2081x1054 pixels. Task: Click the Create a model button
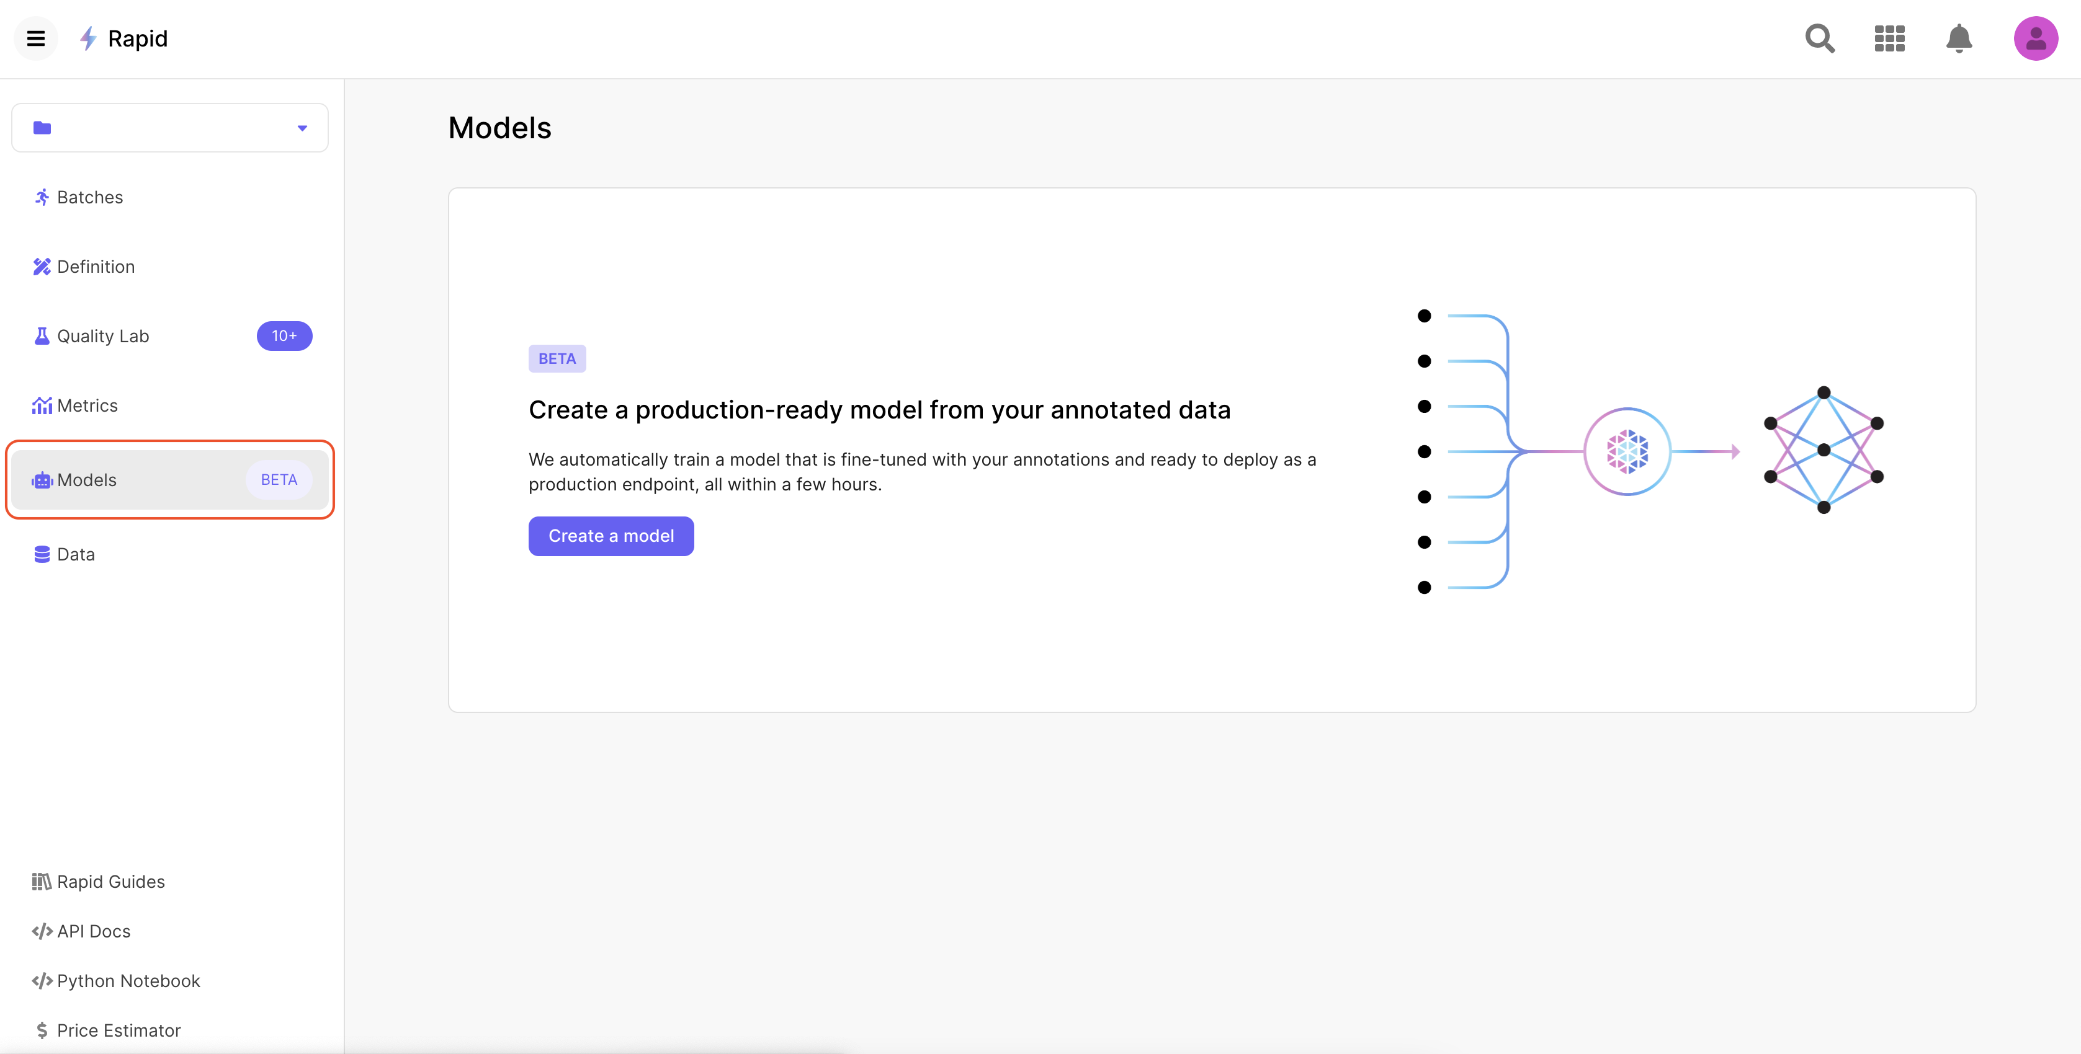point(611,536)
